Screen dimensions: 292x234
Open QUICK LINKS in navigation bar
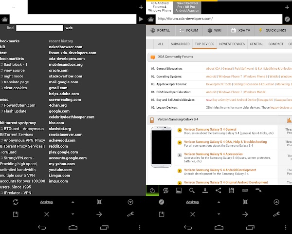[x=273, y=30]
